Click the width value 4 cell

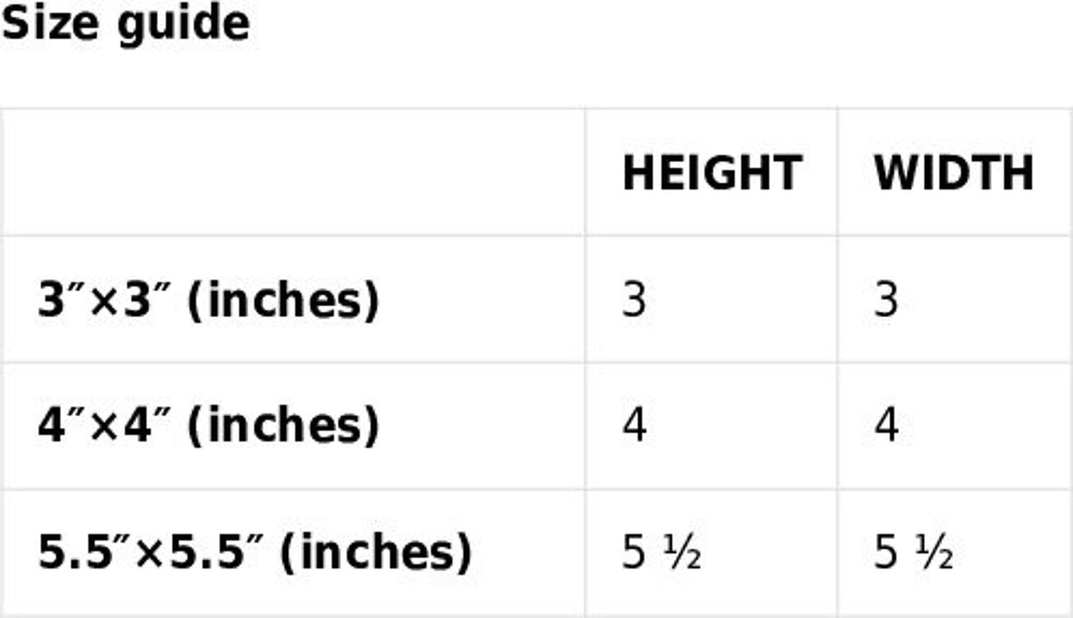click(x=887, y=426)
